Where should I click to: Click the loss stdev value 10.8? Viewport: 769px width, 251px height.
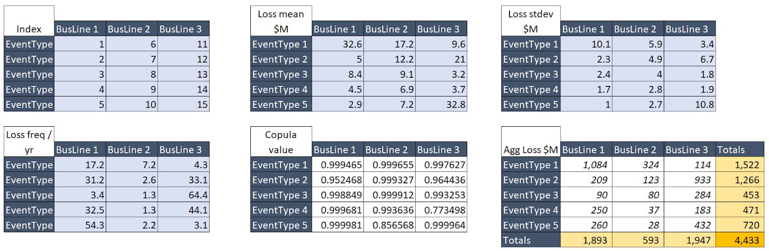[690, 104]
